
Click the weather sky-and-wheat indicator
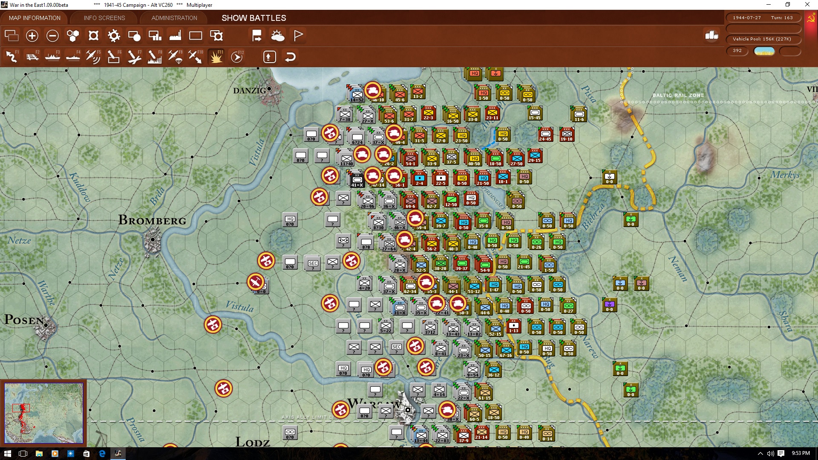pyautogui.click(x=764, y=51)
